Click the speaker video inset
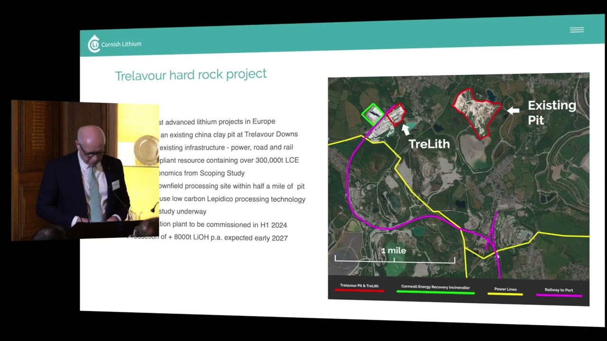The height and width of the screenshot is (341, 607). point(85,170)
